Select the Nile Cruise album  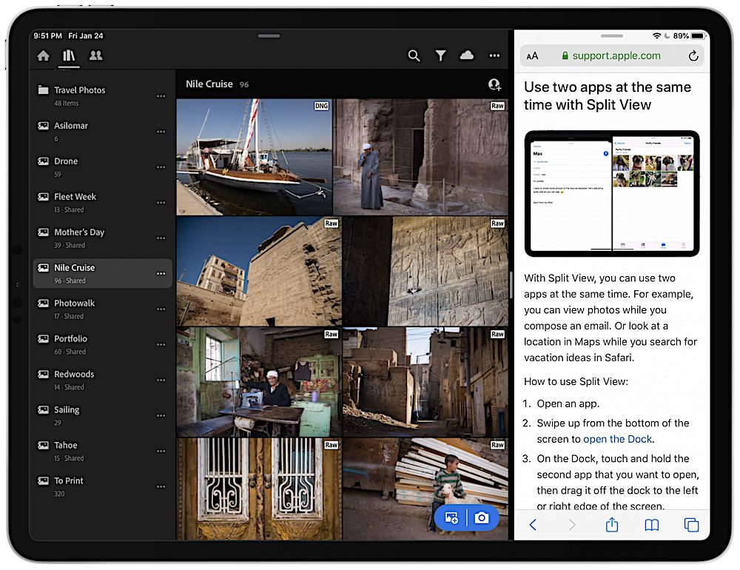tap(102, 273)
